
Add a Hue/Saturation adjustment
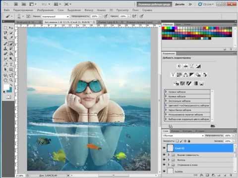pyautogui.click(x=179, y=75)
